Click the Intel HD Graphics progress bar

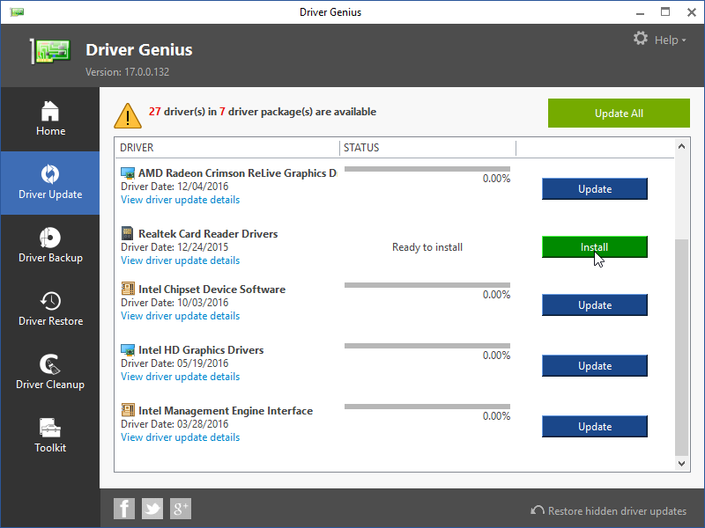[427, 346]
